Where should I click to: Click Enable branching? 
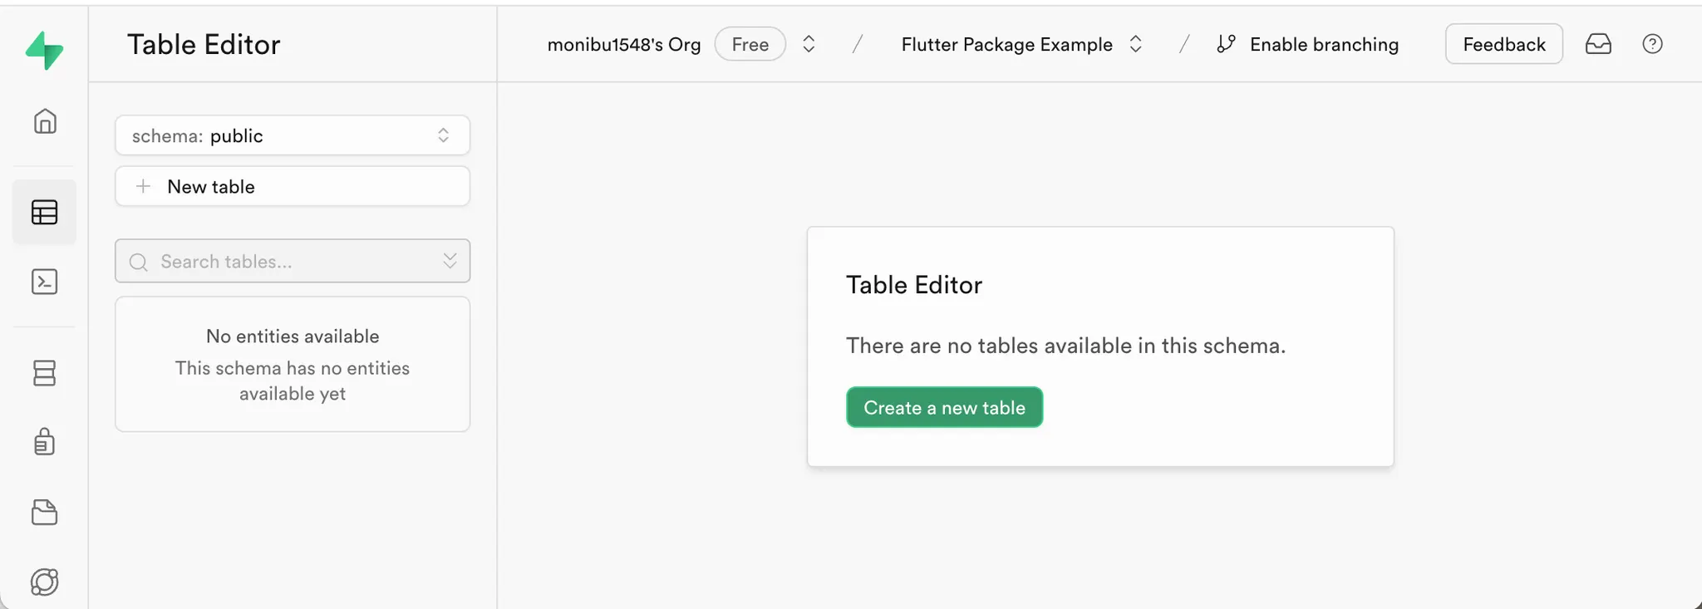[x=1323, y=44]
